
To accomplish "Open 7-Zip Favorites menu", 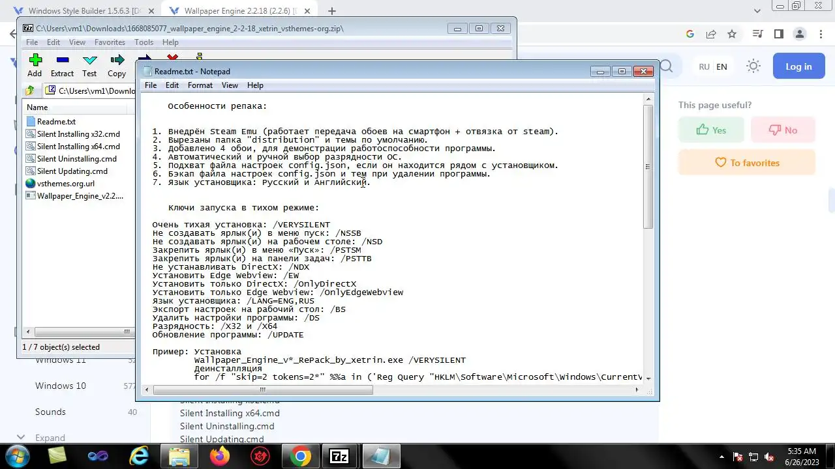I will [110, 42].
